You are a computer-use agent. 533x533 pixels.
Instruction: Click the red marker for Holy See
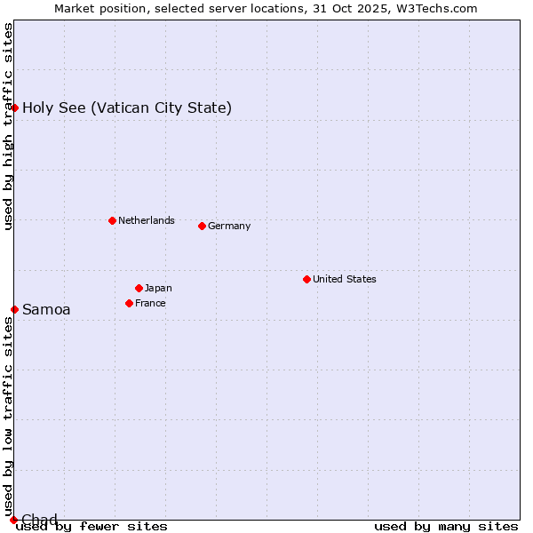coord(14,107)
